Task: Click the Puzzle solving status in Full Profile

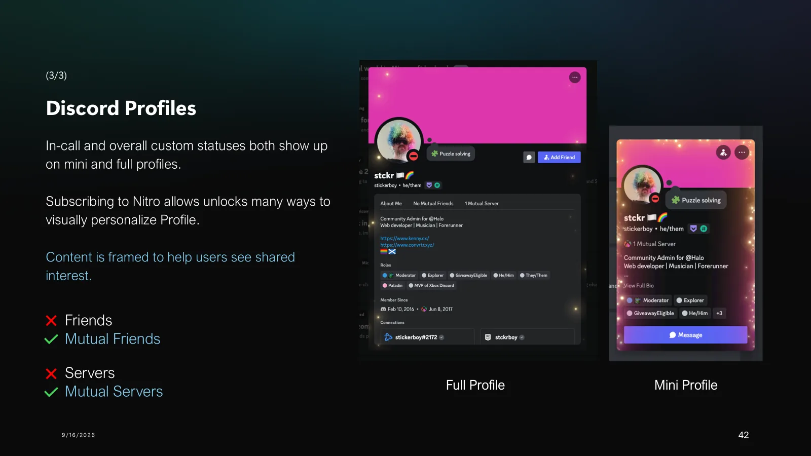Action: point(451,154)
